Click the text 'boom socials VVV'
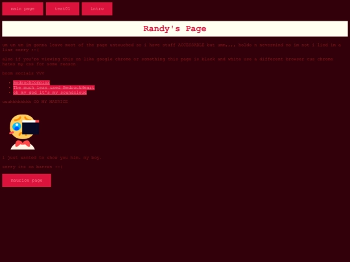This screenshot has height=262, width=350. (23, 73)
